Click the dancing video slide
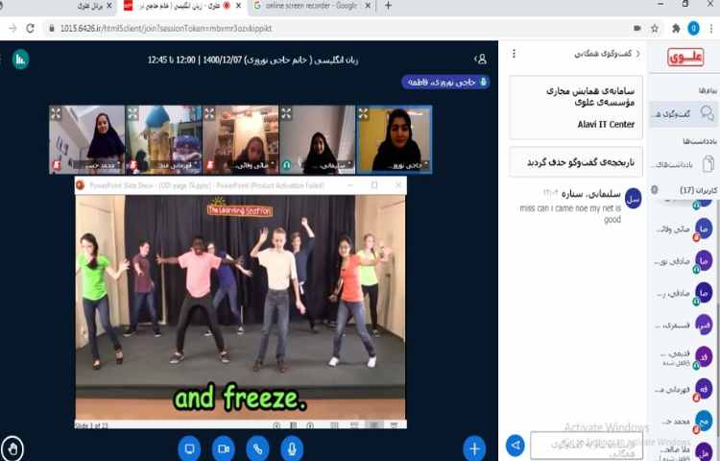720x461 pixels. pyautogui.click(x=240, y=307)
